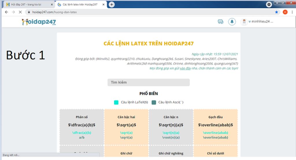Open Chrome three-dot menu
Viewport: 296px width, 160px height.
click(292, 12)
